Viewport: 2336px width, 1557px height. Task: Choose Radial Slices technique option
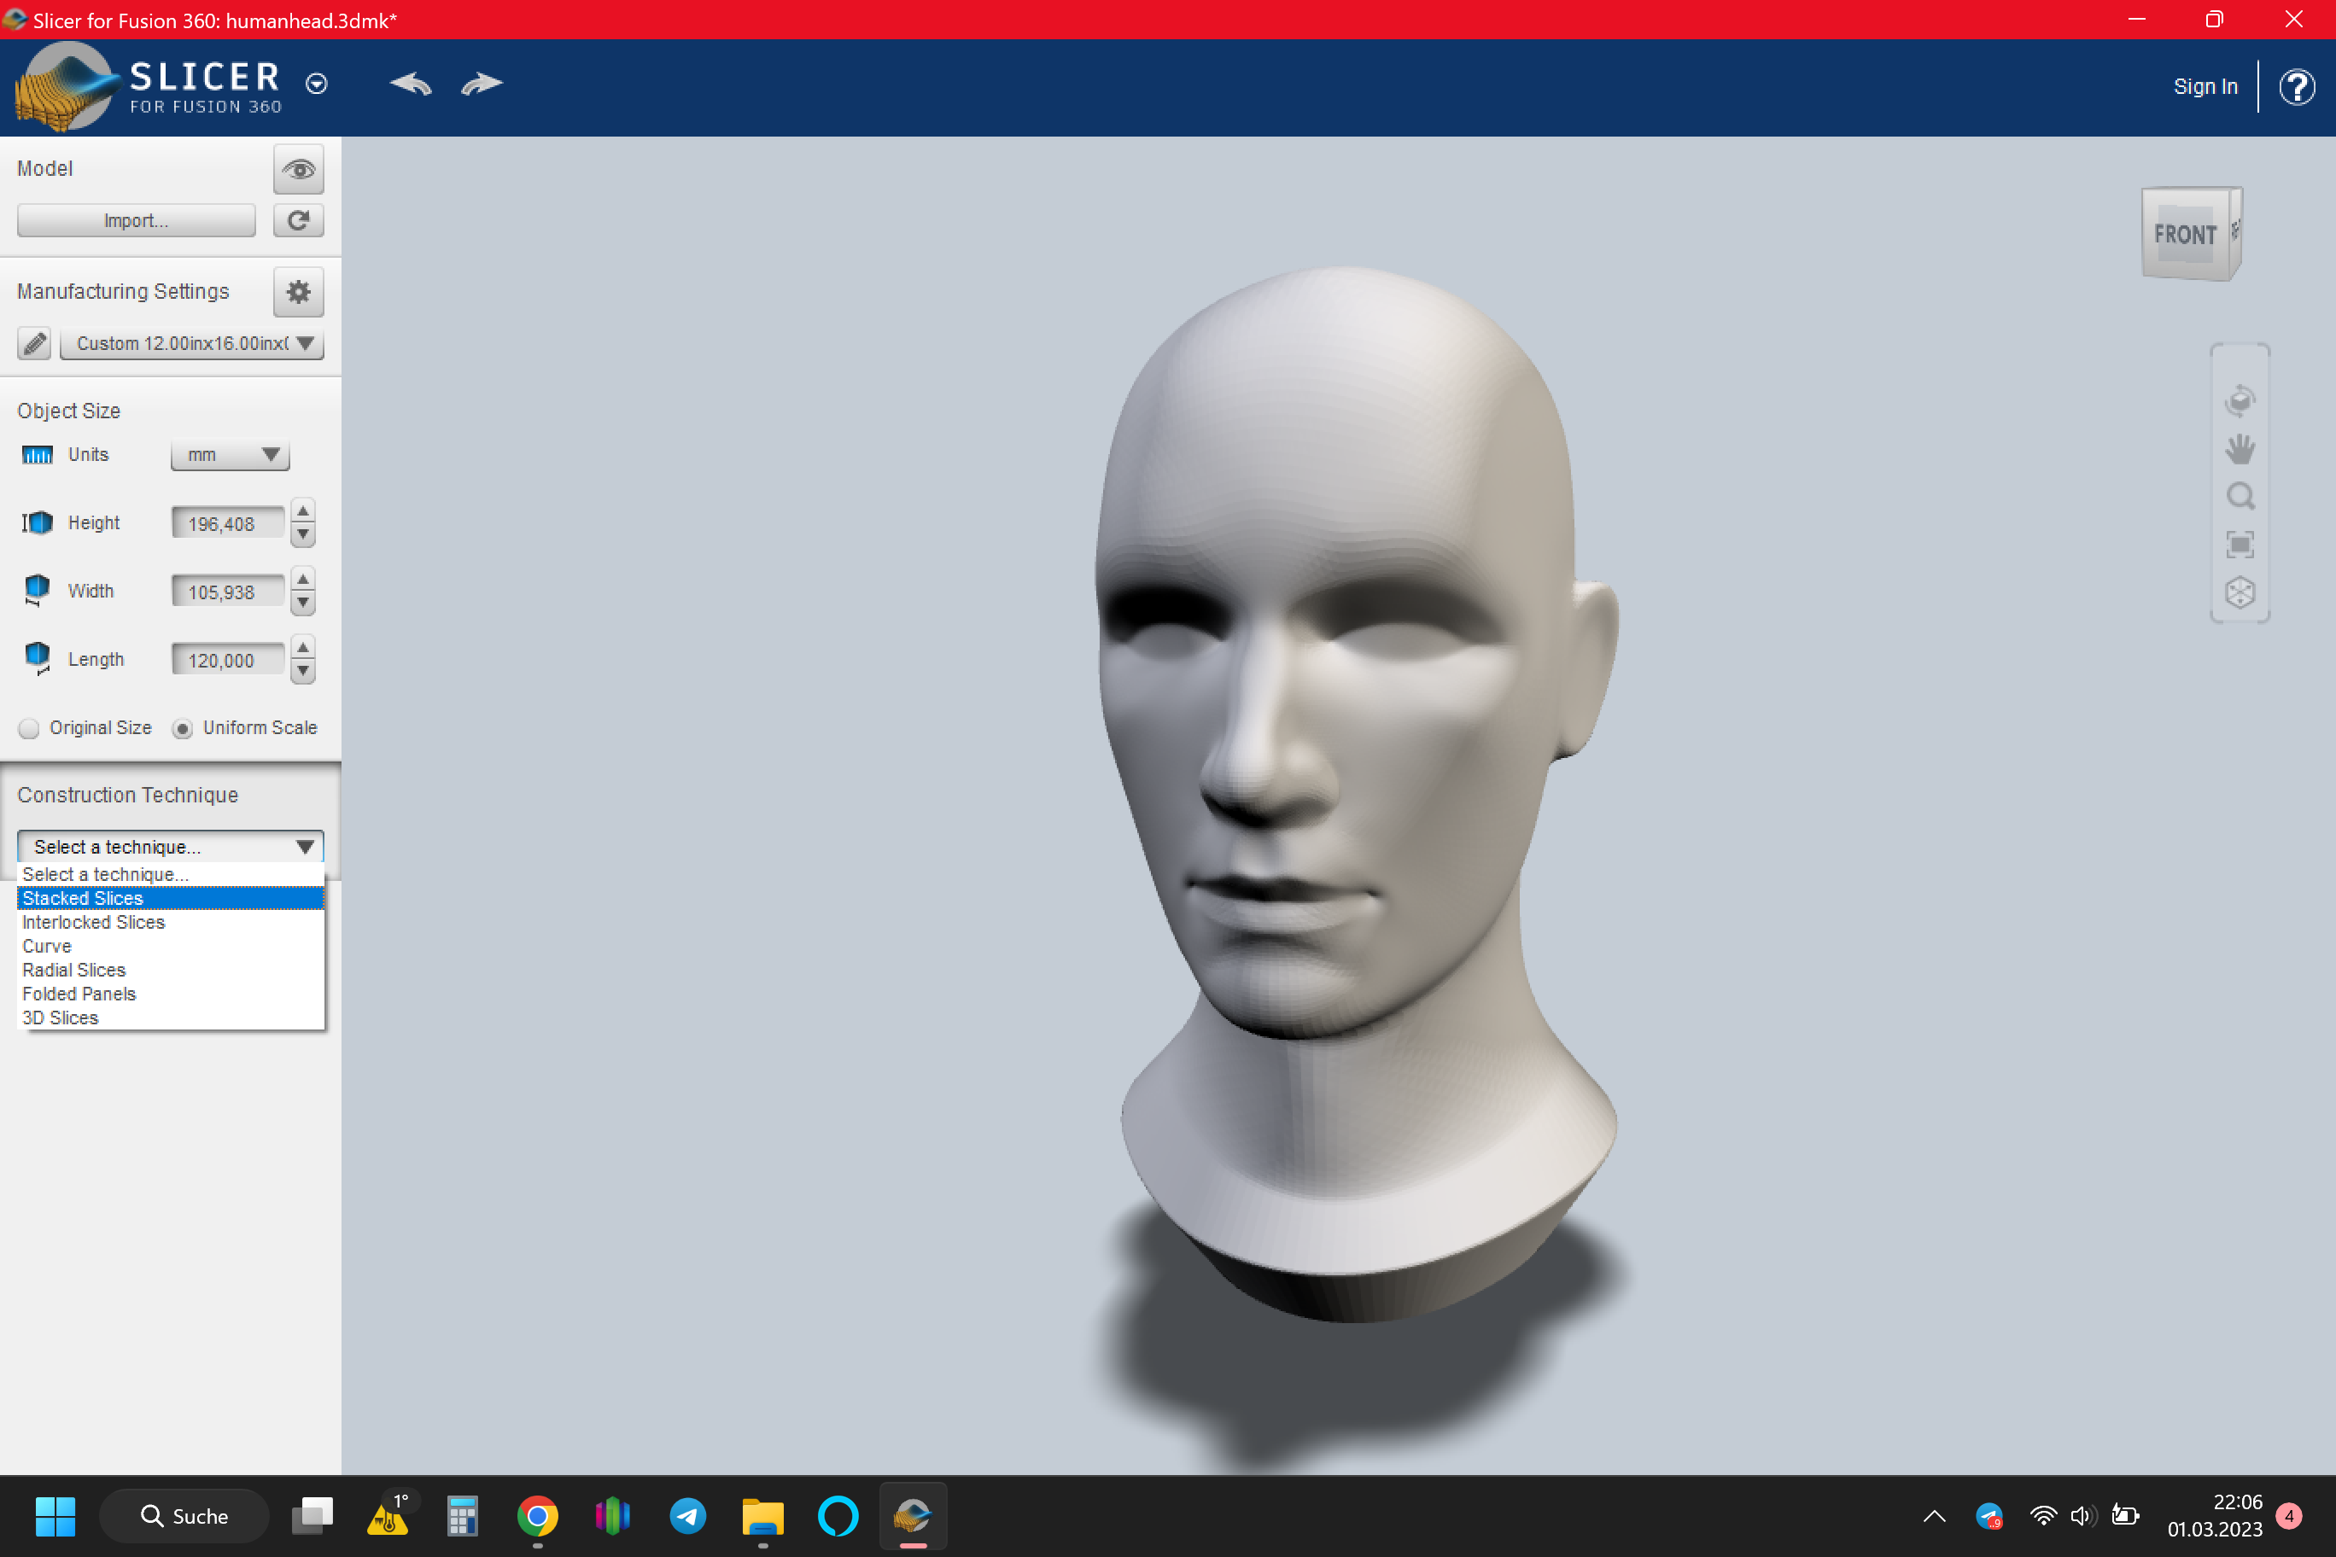coord(74,971)
